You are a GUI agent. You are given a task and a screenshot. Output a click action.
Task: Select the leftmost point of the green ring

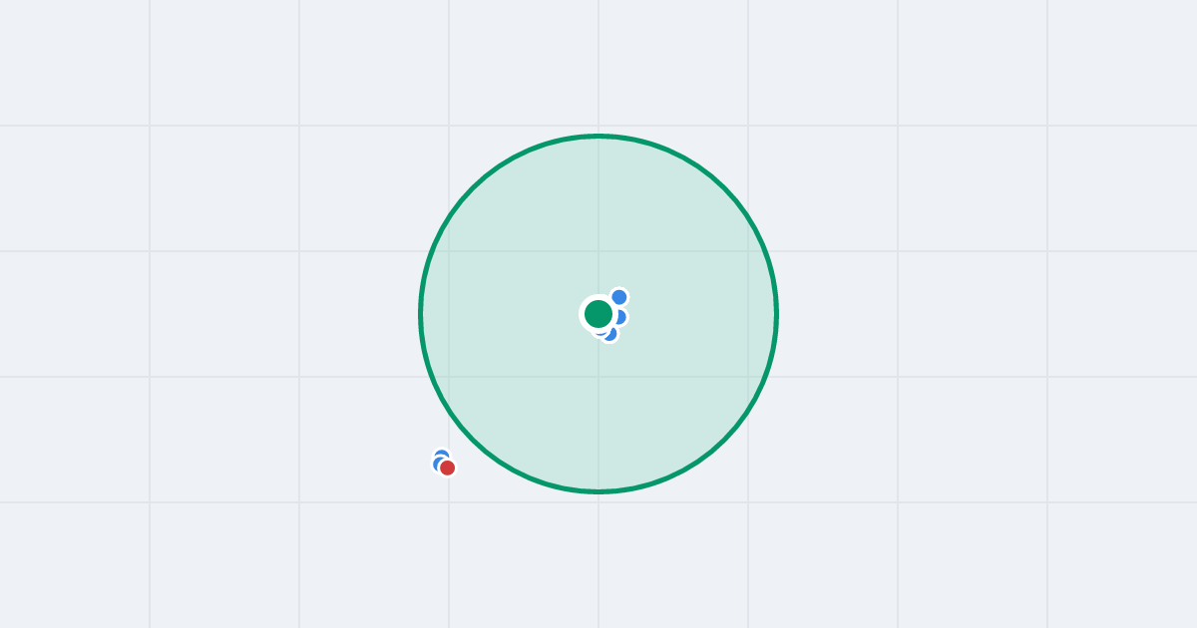[421, 314]
